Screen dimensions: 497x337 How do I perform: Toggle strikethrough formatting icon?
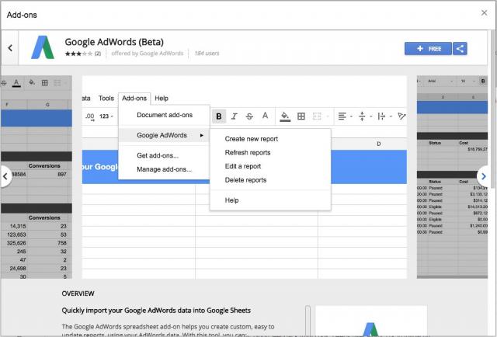[249, 116]
